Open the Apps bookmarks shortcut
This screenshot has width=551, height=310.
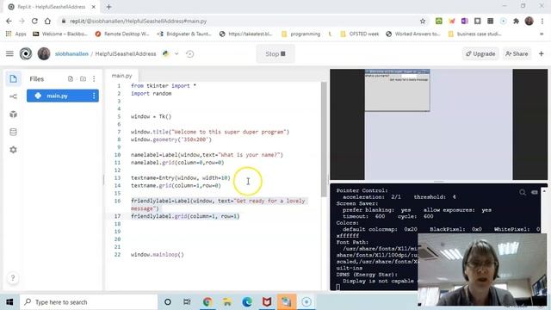coord(16,34)
